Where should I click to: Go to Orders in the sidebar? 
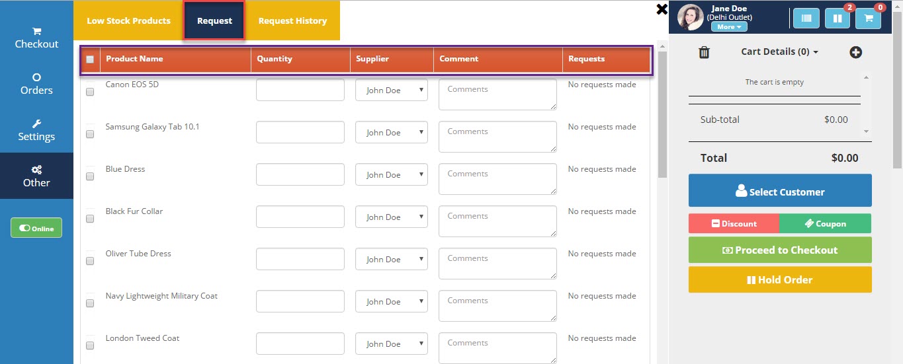pos(36,84)
